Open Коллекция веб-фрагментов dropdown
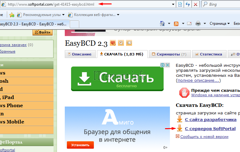Screen dimensions: 240x152 point(118,15)
